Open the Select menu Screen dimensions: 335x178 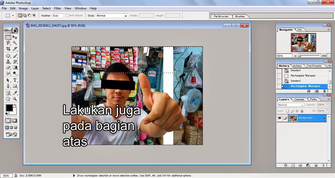[46, 8]
